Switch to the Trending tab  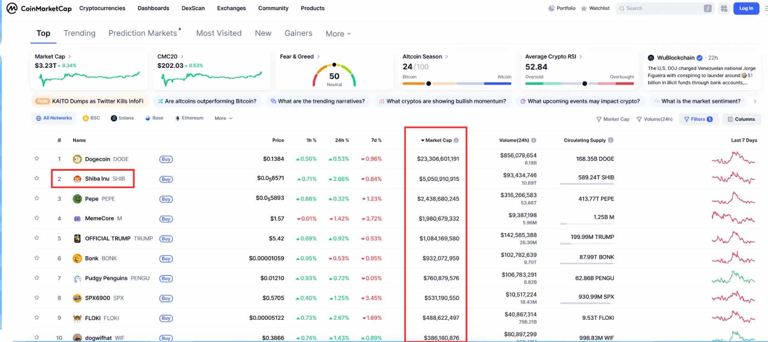[79, 33]
